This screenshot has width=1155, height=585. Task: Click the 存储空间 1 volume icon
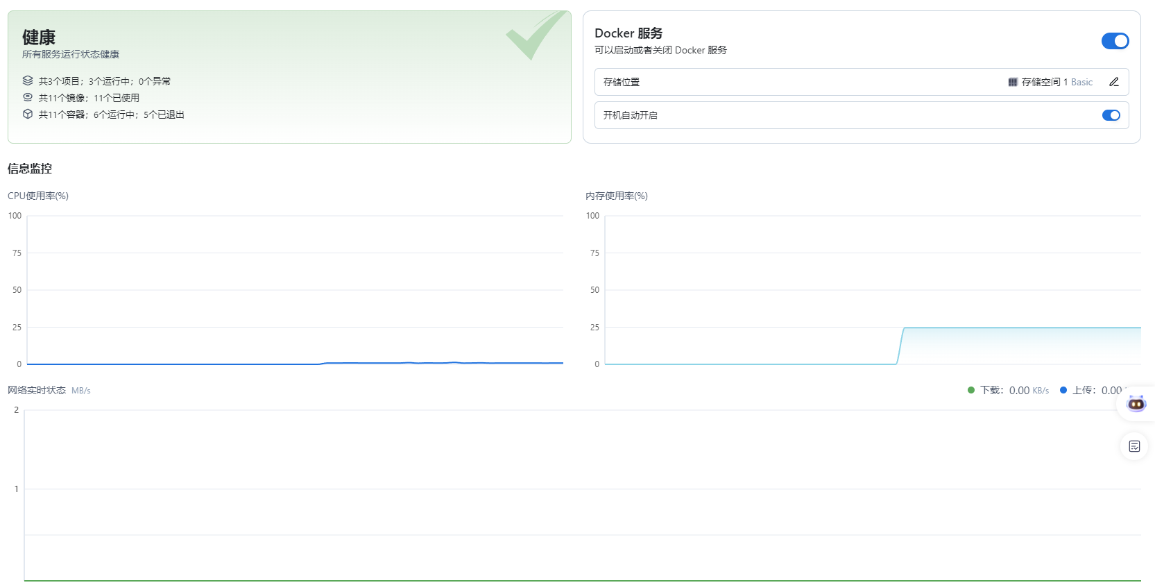coord(1013,82)
